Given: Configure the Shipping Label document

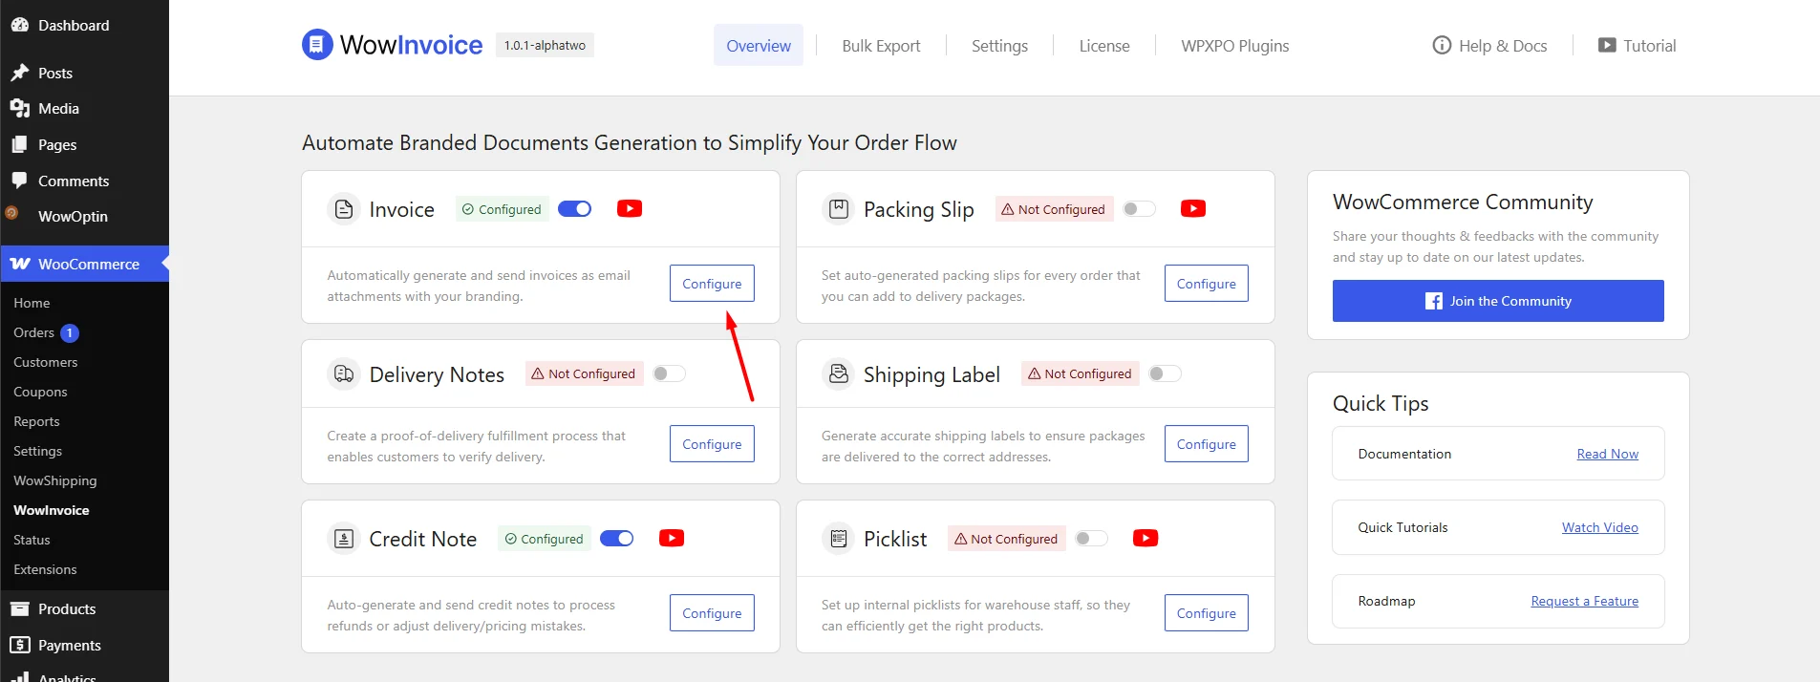Looking at the screenshot, I should click(1206, 444).
